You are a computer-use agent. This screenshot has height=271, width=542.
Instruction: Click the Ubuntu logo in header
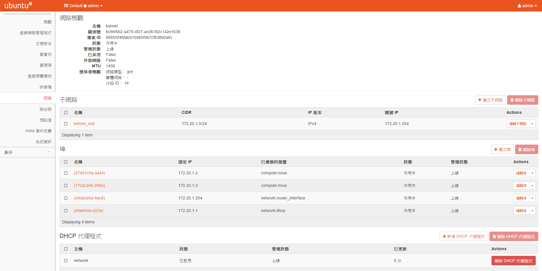pos(18,5)
